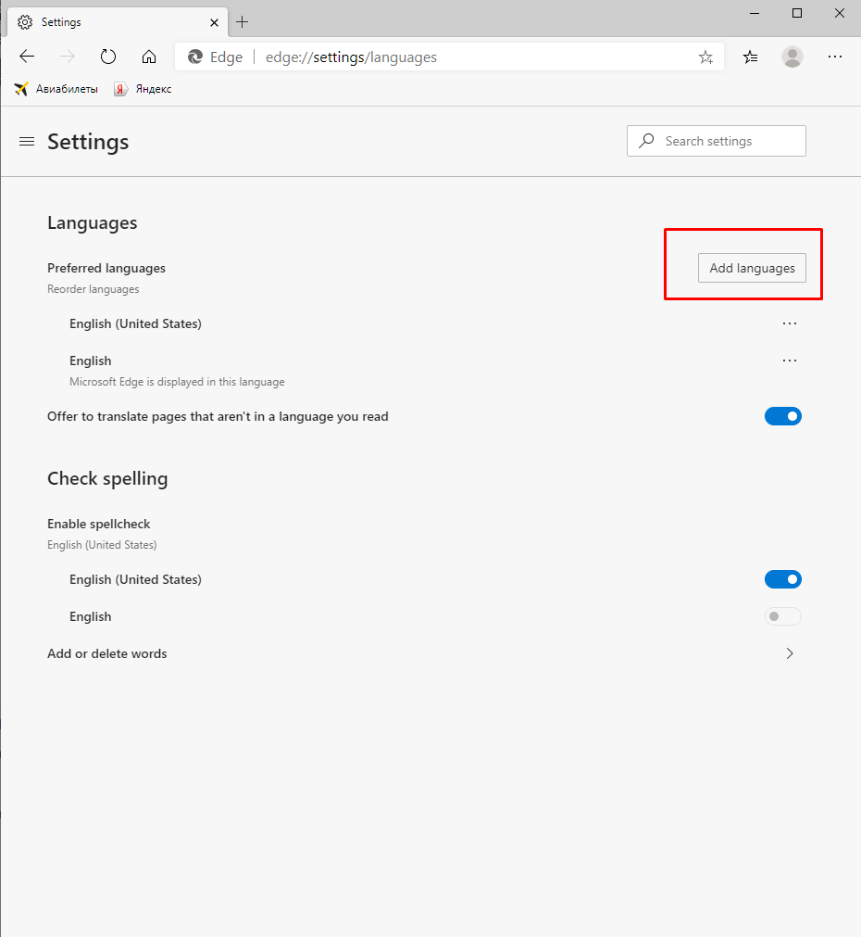Screen dimensions: 861x937
Task: Expand Add or delete words
Action: 789,653
